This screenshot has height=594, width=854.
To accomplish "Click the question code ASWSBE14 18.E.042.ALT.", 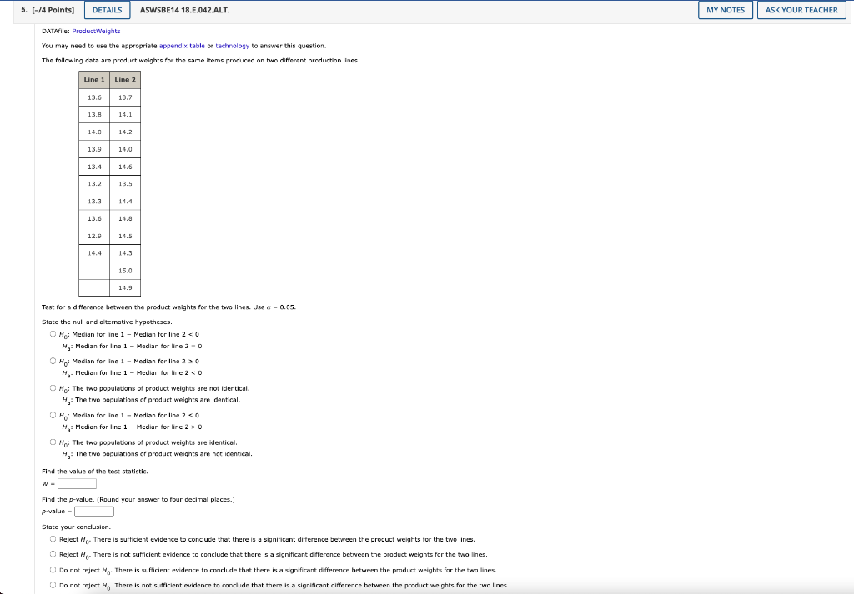I will [184, 10].
